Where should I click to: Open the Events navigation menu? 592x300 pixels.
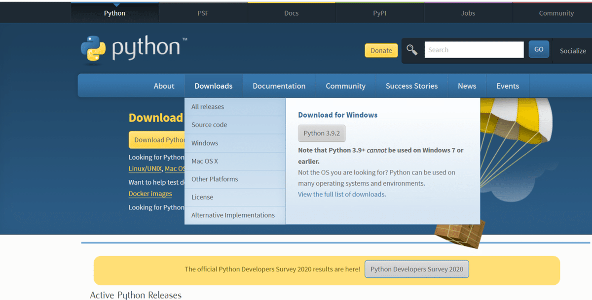pos(508,86)
